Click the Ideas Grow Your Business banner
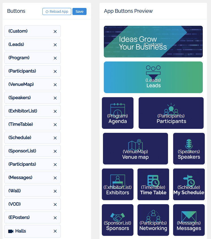The image size is (211, 239). pyautogui.click(x=153, y=42)
